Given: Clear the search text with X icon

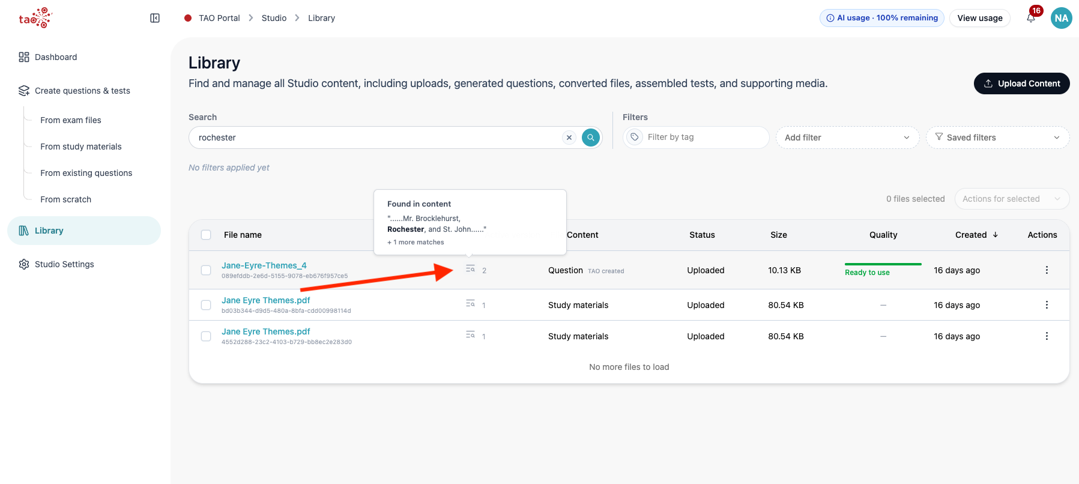Looking at the screenshot, I should [x=569, y=138].
